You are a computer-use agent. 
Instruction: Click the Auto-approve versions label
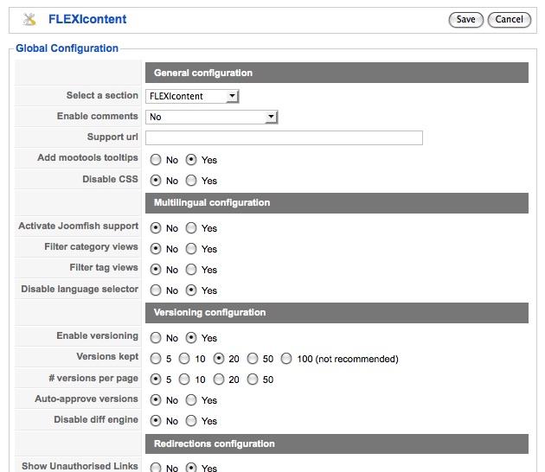pyautogui.click(x=87, y=399)
